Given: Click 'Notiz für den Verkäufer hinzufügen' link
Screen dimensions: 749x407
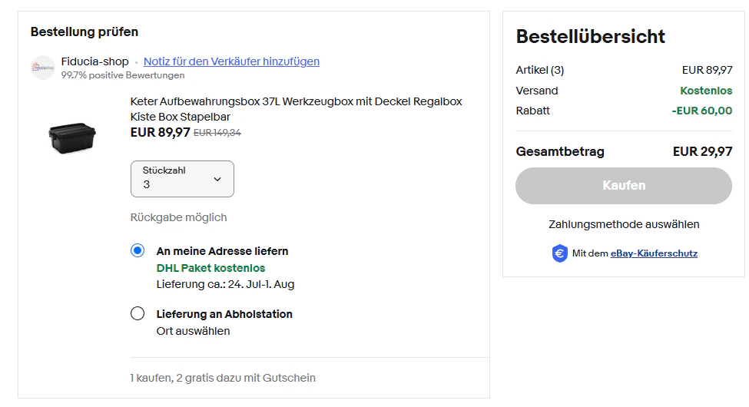Looking at the screenshot, I should [232, 61].
